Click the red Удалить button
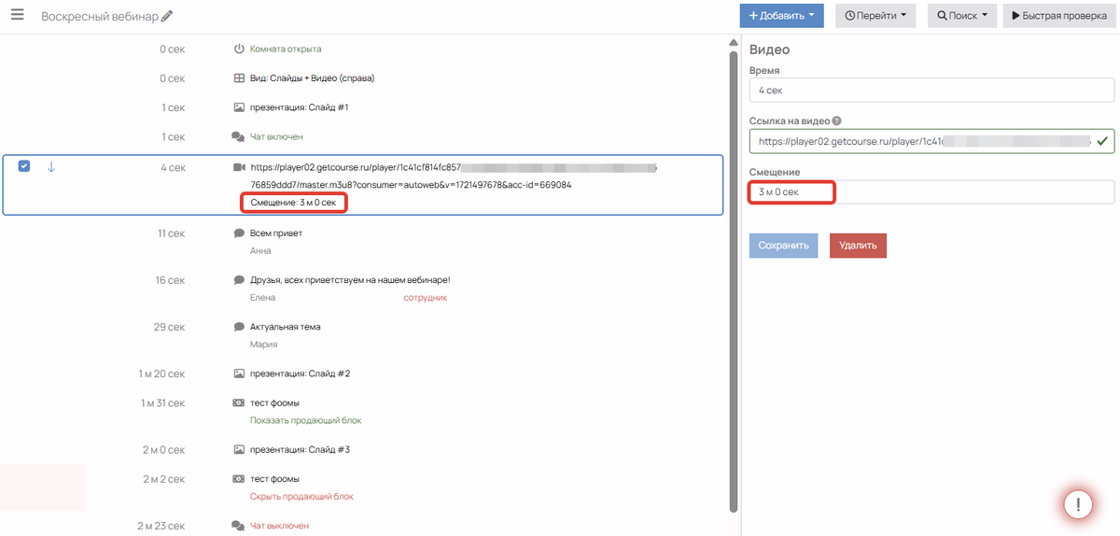This screenshot has height=536, width=1120. coord(858,246)
